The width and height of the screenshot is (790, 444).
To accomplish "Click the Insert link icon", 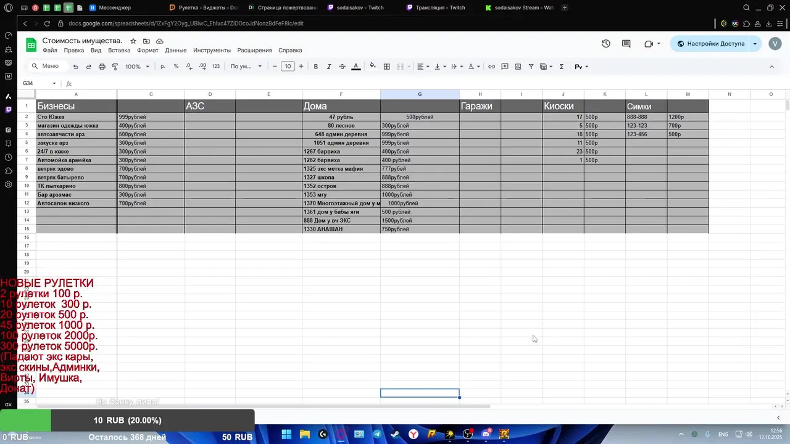I will (x=491, y=67).
